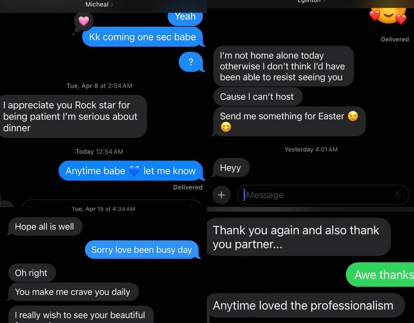
Task: Tap the winking face emoji
Action: point(353,116)
